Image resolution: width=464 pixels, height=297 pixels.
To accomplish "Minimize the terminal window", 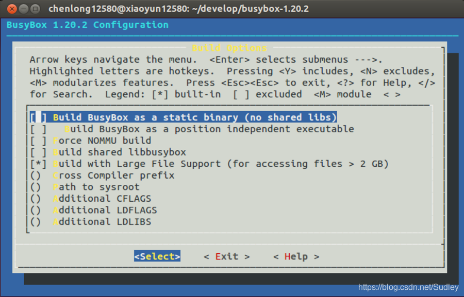I will pyautogui.click(x=23, y=9).
